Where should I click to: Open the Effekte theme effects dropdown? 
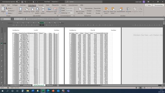pos(9,13)
